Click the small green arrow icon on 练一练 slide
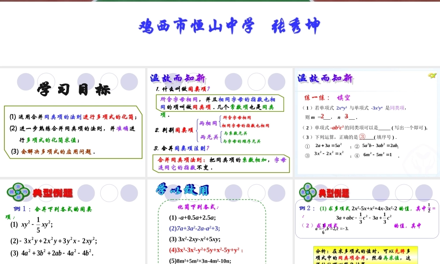Viewport: 440px width, 264px height. (x=432, y=75)
